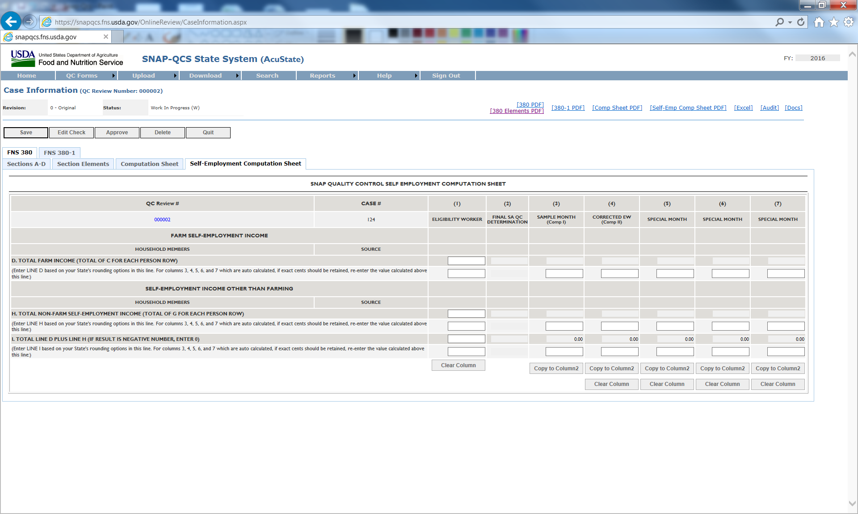Viewport: 858px width, 514px height.
Task: Expand the Reports menu arrow
Action: [354, 76]
